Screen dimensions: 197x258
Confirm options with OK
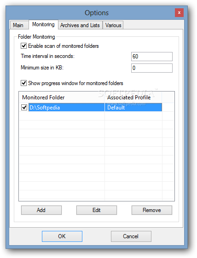coord(62,236)
